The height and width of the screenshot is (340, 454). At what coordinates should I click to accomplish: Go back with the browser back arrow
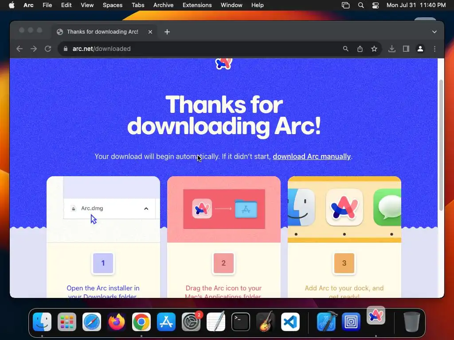coord(20,49)
